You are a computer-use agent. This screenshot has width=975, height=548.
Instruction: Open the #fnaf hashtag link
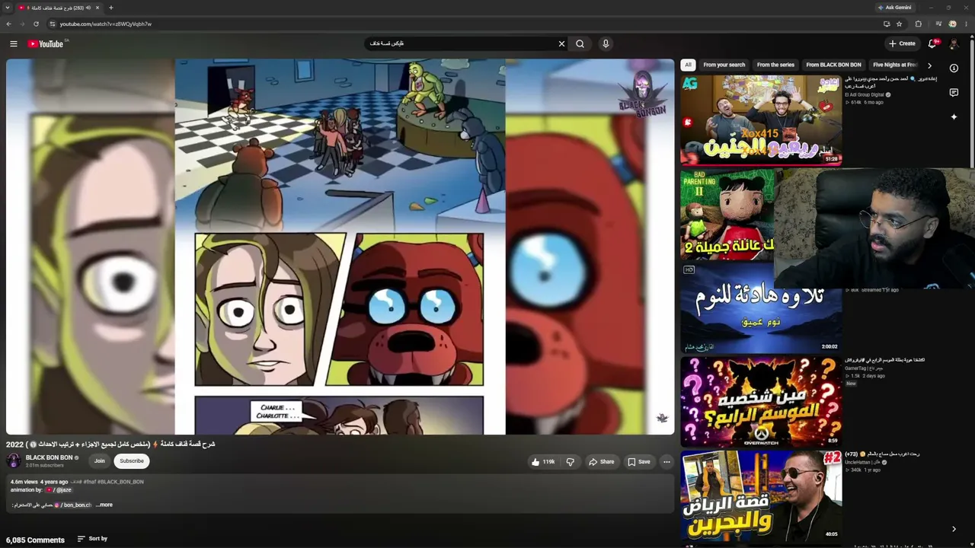90,482
